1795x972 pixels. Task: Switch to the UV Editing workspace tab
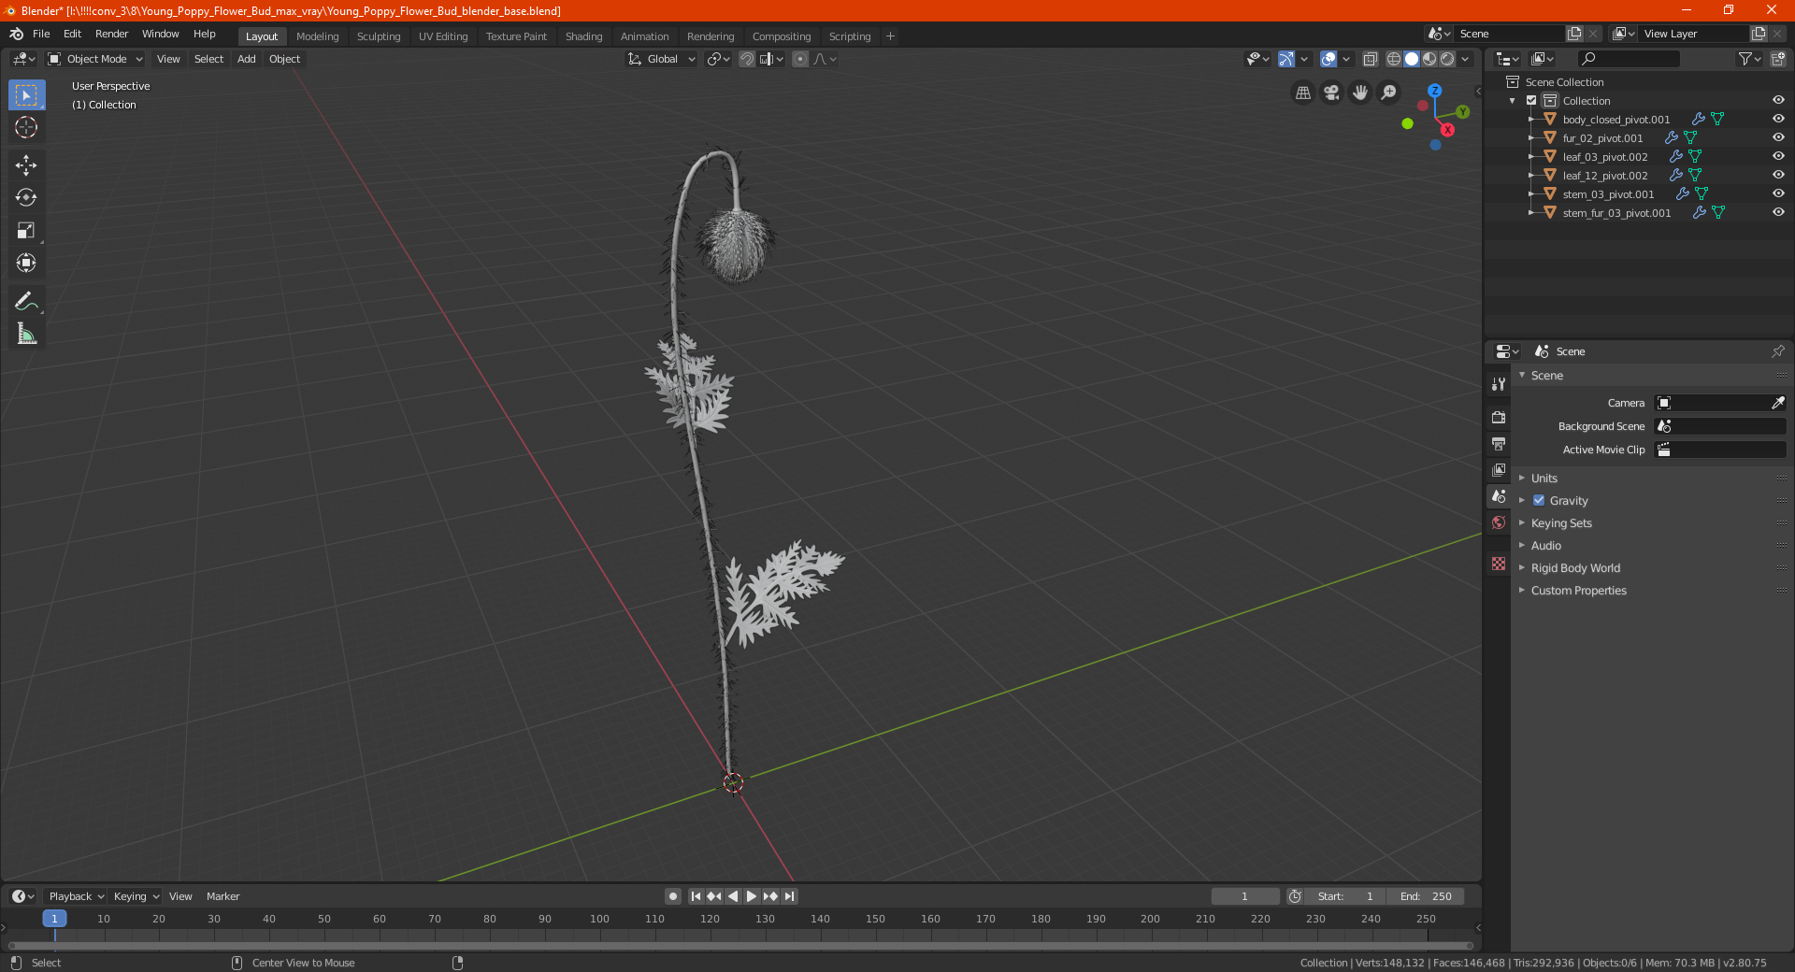(x=443, y=36)
